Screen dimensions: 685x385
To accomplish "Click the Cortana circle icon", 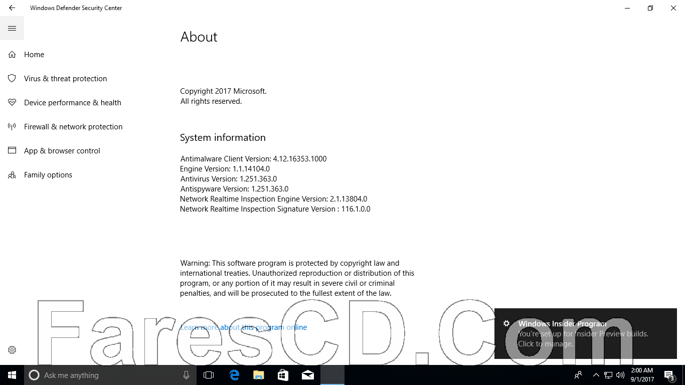I will tap(34, 375).
